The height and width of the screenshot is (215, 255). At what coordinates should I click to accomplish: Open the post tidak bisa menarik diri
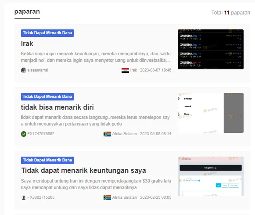(57, 107)
